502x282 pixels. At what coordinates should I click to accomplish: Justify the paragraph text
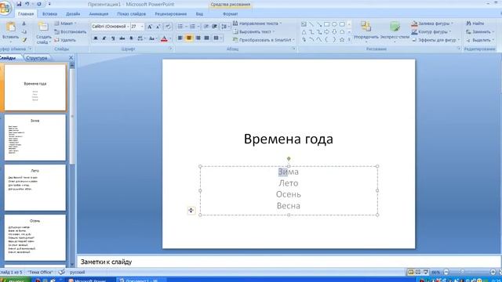click(206, 38)
